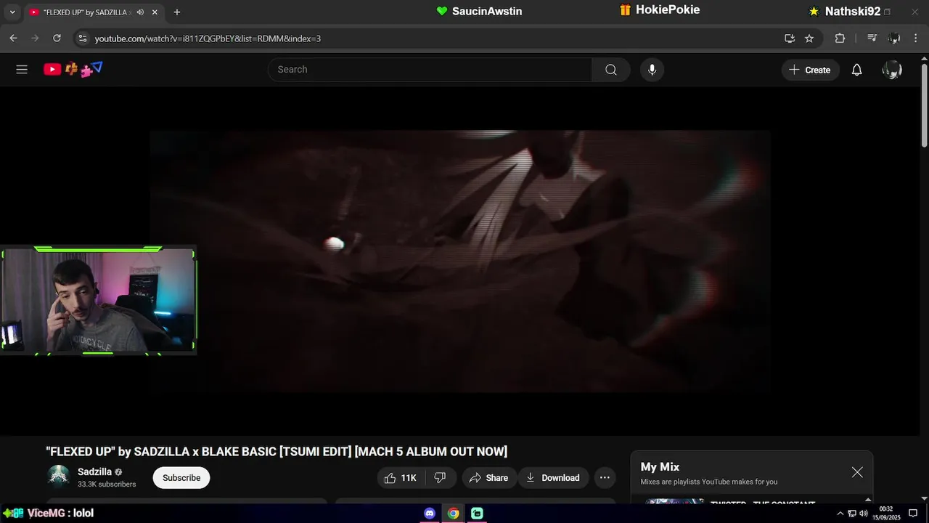Screen dimensions: 929x523
Task: Go back in Chrome
Action: click(13, 38)
